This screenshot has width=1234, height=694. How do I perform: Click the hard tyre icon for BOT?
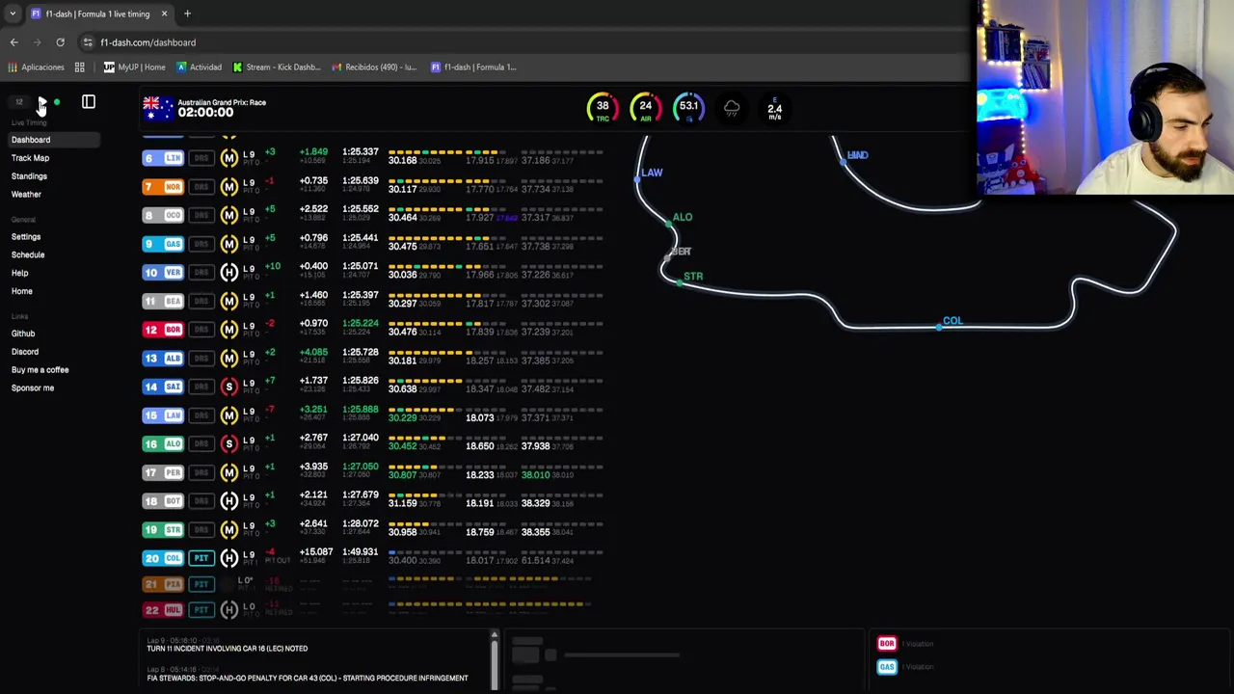coord(228,501)
